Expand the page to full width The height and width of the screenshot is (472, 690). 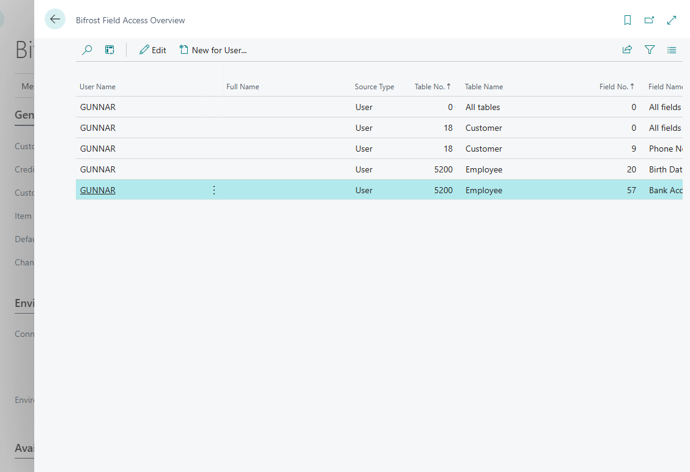point(672,20)
